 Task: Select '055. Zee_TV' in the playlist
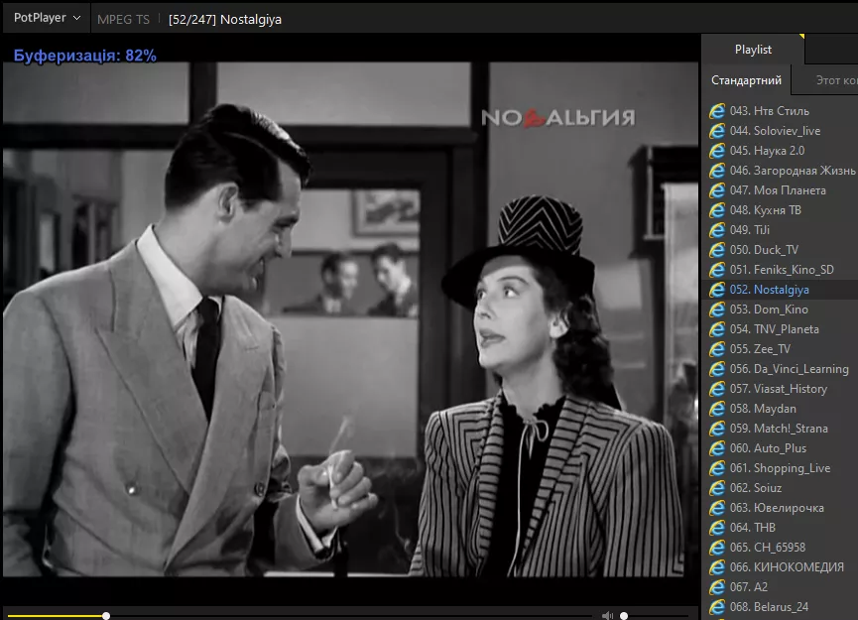tap(781, 349)
